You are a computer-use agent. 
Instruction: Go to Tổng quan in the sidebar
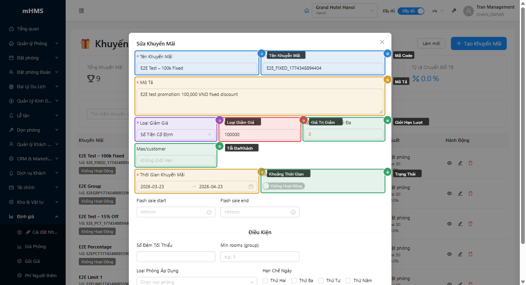(x=28, y=29)
